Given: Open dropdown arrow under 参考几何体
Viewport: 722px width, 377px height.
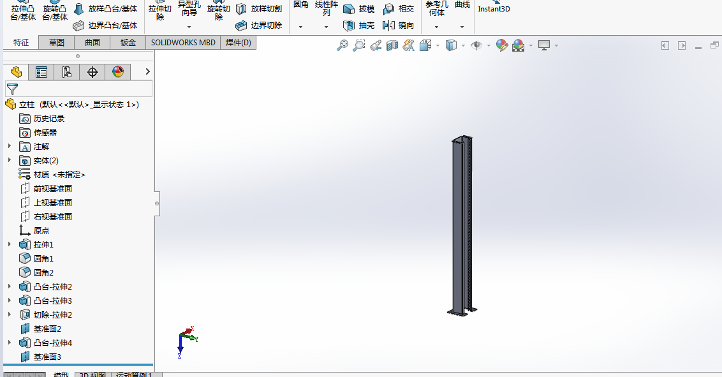Looking at the screenshot, I should pyautogui.click(x=436, y=27).
